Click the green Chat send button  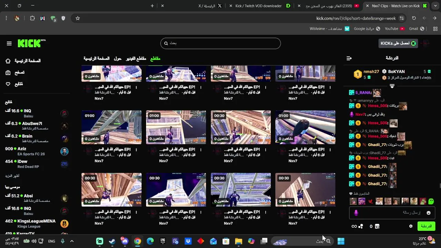[426, 226]
